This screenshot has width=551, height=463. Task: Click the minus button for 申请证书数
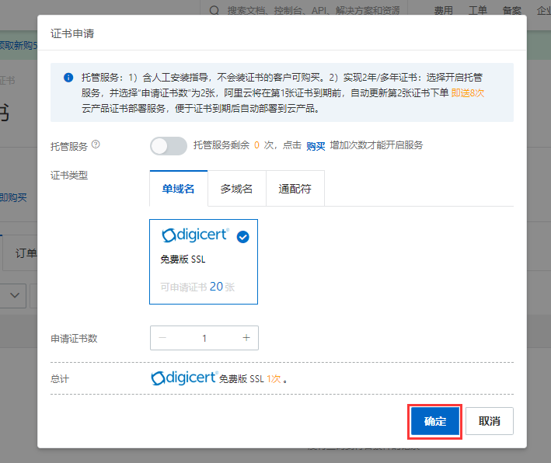click(x=162, y=338)
